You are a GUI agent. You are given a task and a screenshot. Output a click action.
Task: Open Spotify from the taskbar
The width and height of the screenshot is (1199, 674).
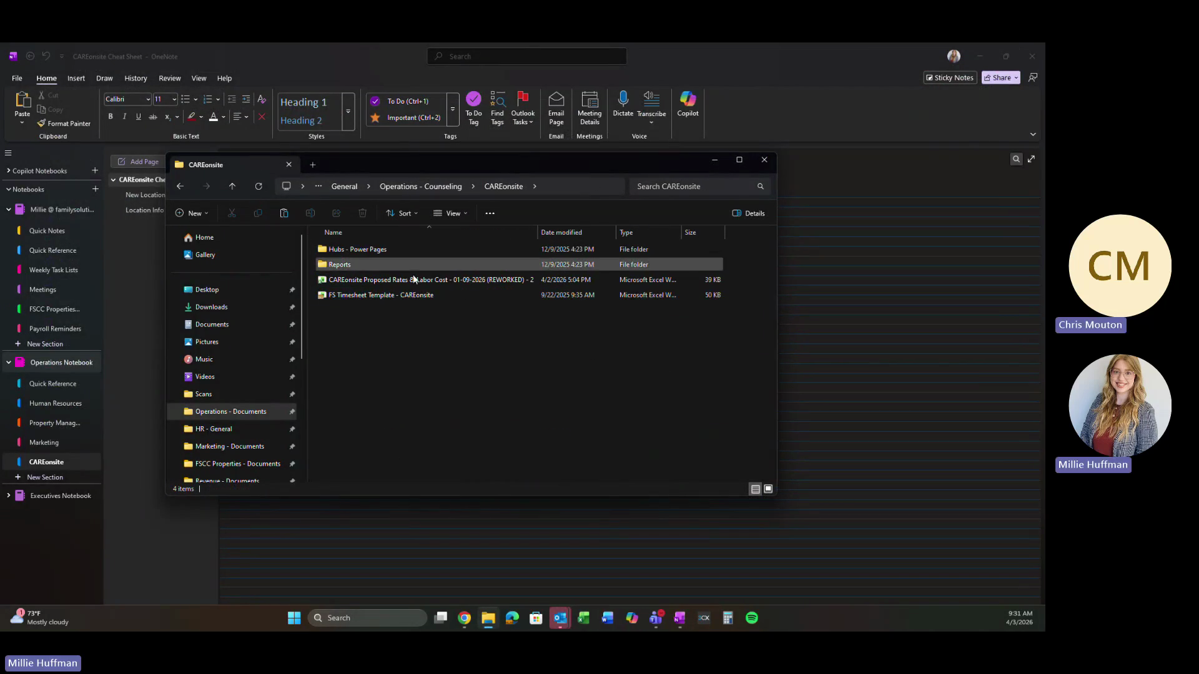point(752,618)
